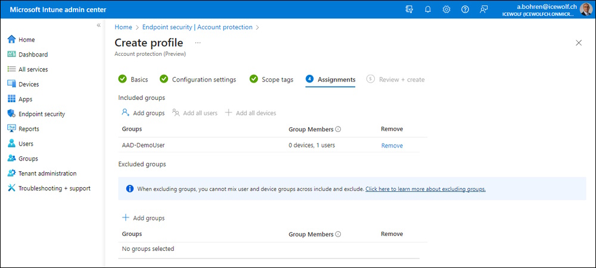This screenshot has width=596, height=268.
Task: Go to the Scope tags step
Action: (x=271, y=79)
